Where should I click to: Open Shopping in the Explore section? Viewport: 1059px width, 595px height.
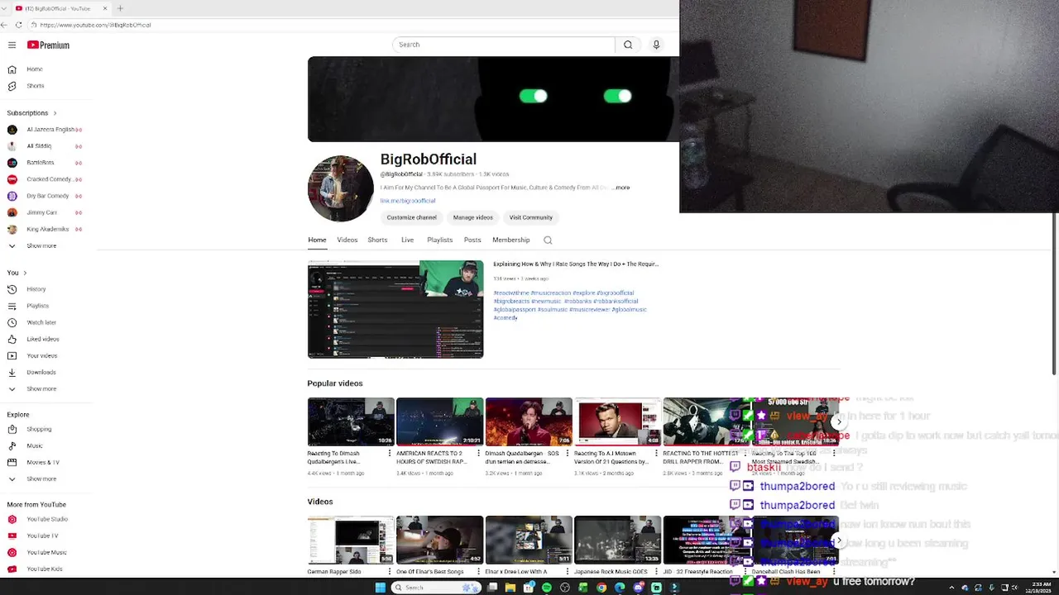[38, 429]
